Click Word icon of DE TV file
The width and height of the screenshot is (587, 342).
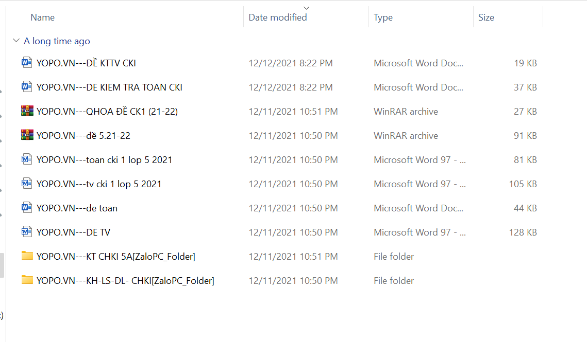click(x=27, y=232)
